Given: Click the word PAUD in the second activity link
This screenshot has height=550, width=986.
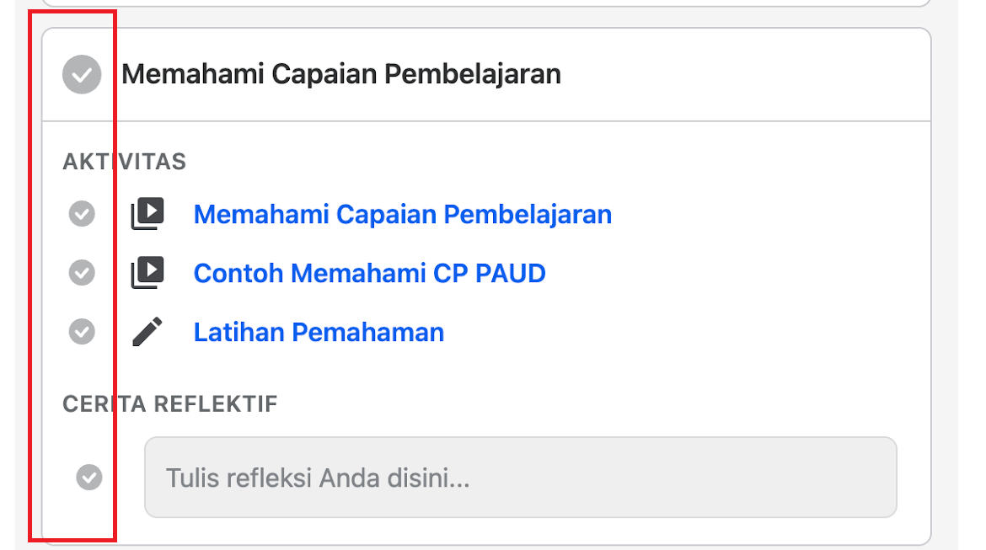Looking at the screenshot, I should [x=511, y=274].
